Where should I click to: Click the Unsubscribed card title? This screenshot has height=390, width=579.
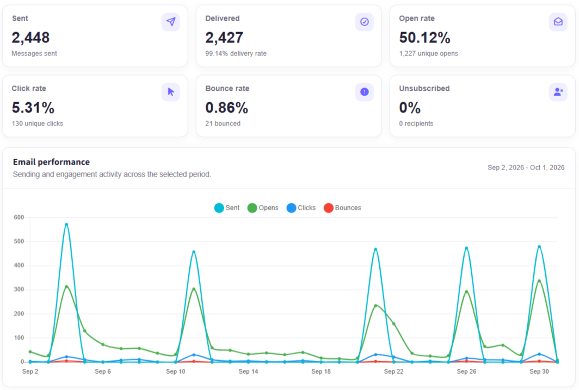click(424, 89)
